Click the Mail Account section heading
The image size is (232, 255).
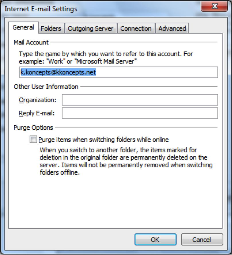[x=31, y=42]
